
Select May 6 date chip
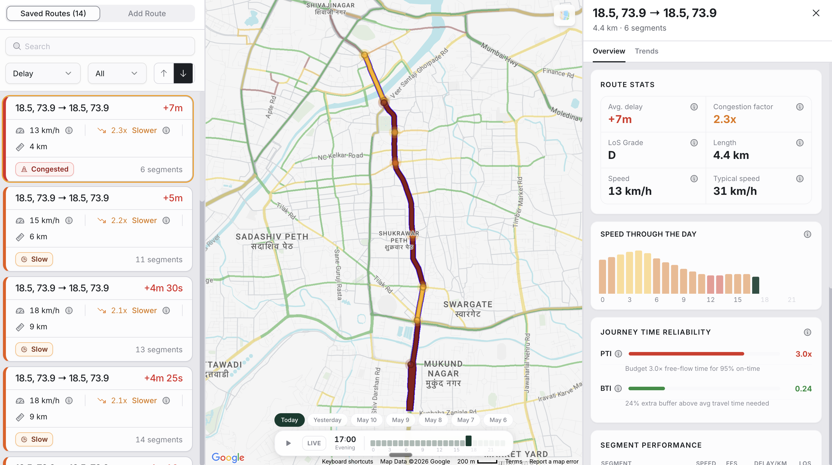[x=498, y=420]
